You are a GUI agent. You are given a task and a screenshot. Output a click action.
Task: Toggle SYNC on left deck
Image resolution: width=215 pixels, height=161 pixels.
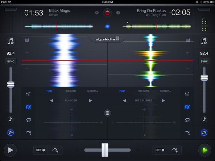pyautogui.click(x=11, y=62)
